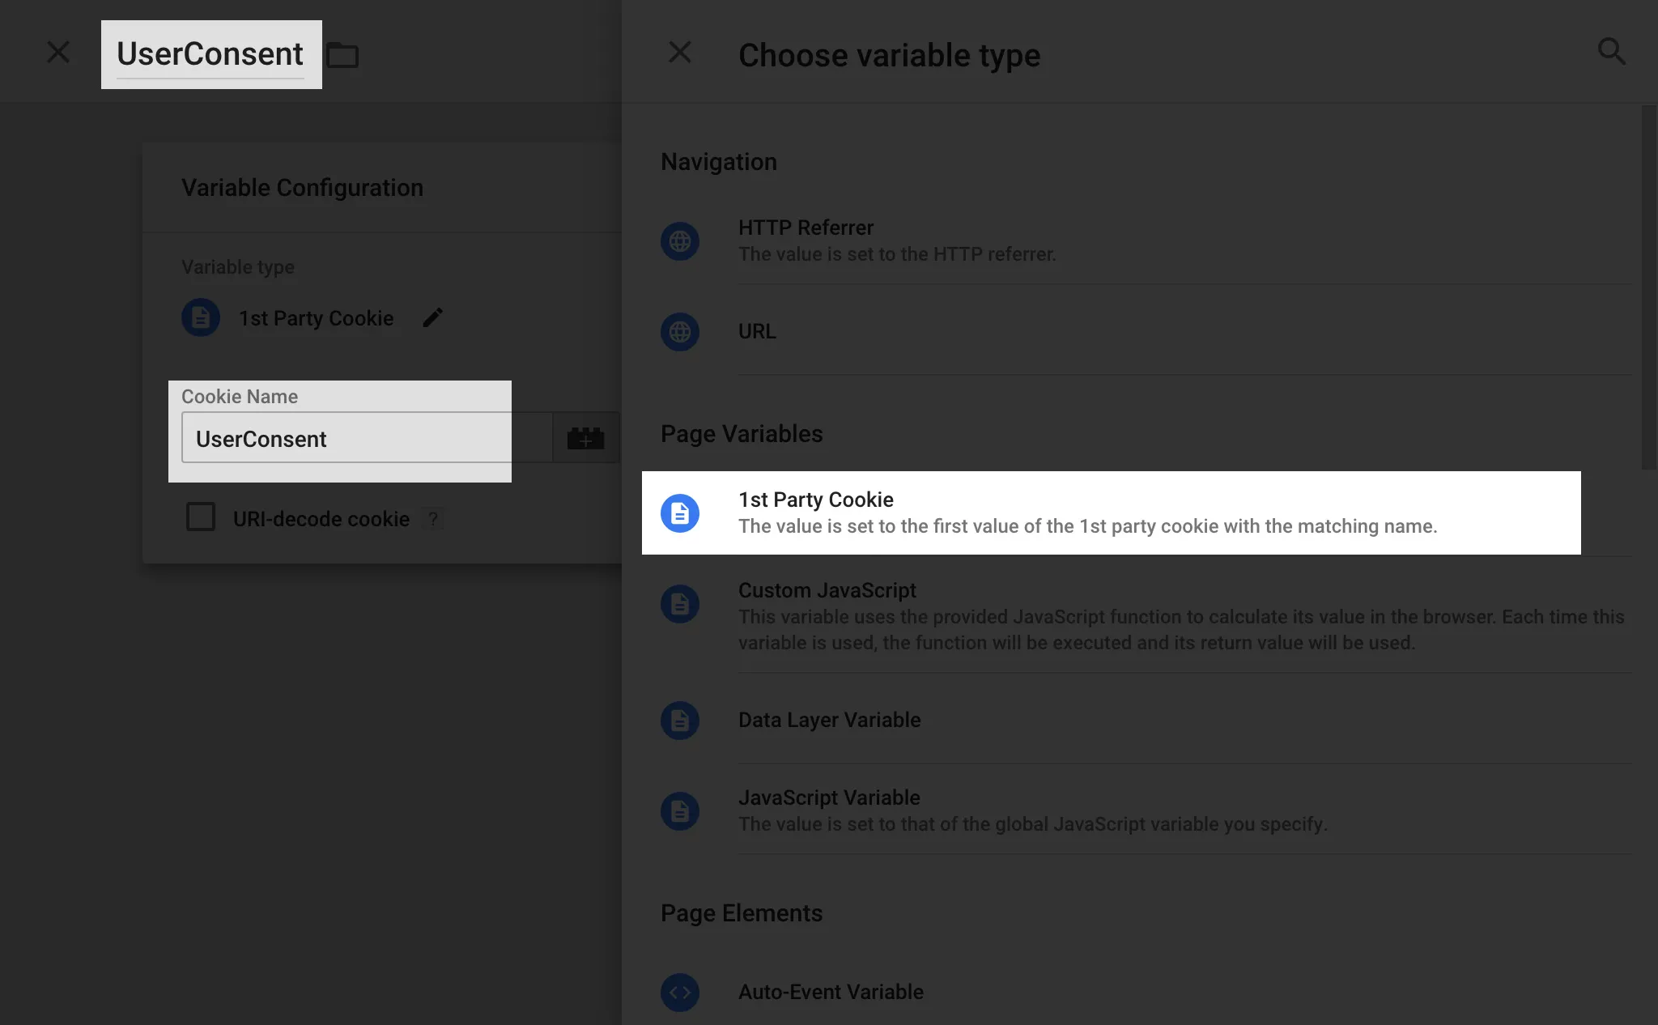Click the Auto-Event Variable icon
Screen dimensions: 1658x1025
(681, 991)
